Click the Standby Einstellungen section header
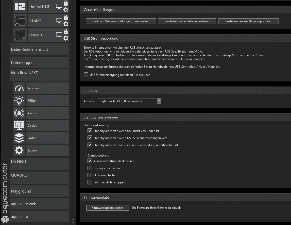Viewport: 291px width, 225px height. (185, 117)
